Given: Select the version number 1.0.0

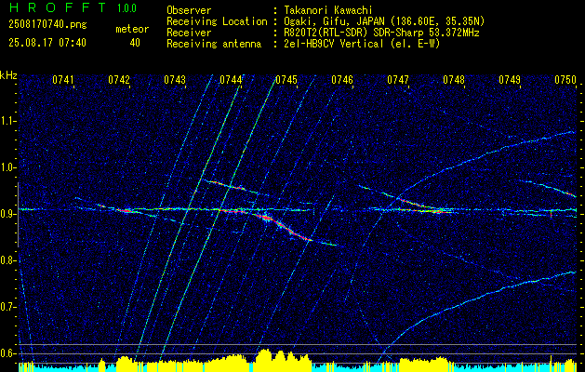Looking at the screenshot, I should click(126, 8).
